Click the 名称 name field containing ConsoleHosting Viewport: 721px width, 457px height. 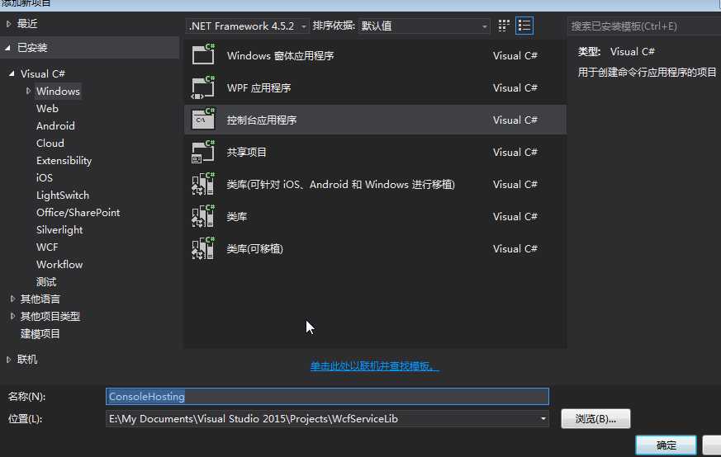tap(327, 397)
